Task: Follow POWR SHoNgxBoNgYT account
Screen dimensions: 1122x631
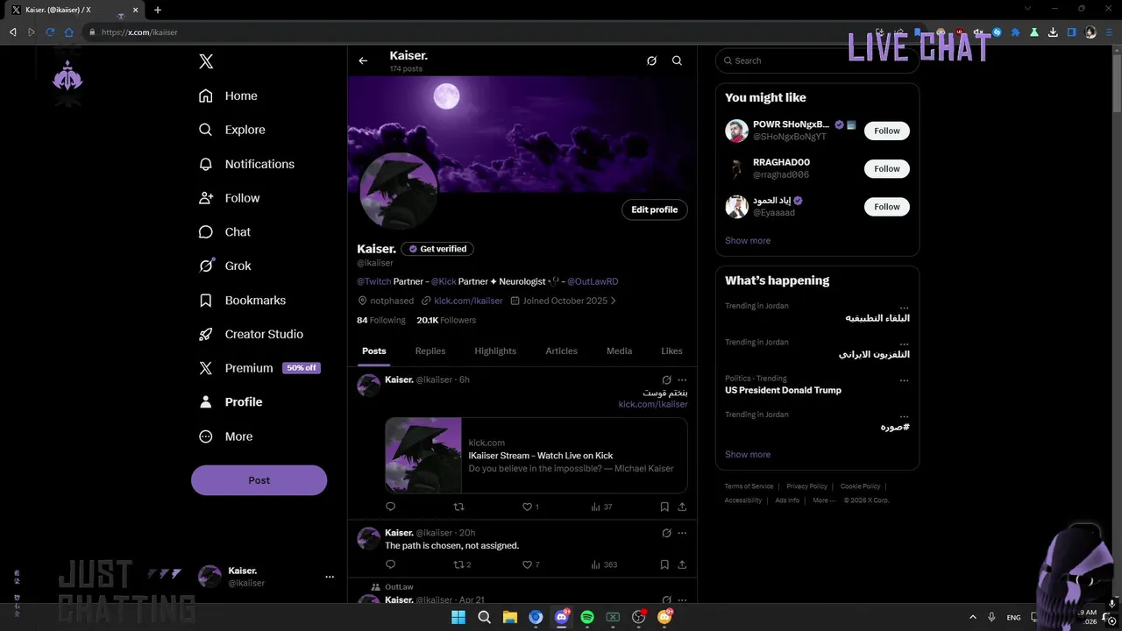Action: tap(887, 131)
